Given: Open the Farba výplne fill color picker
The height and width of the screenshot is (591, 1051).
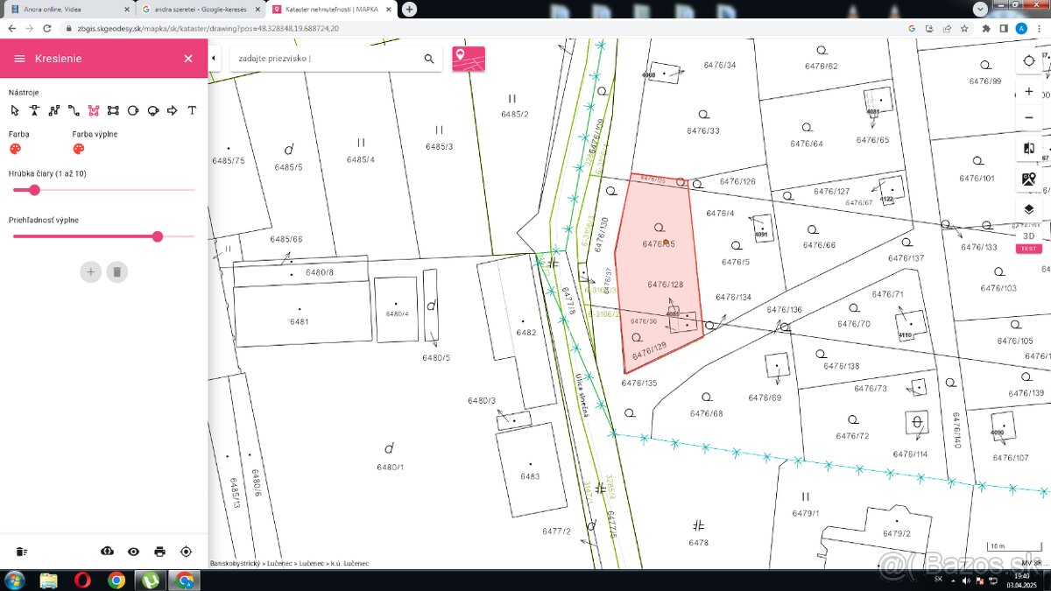Looking at the screenshot, I should [x=78, y=149].
